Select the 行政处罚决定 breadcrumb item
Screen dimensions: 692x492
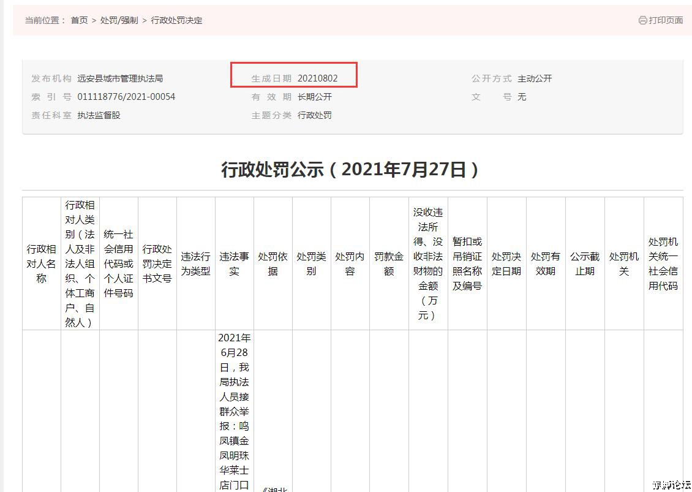[176, 20]
